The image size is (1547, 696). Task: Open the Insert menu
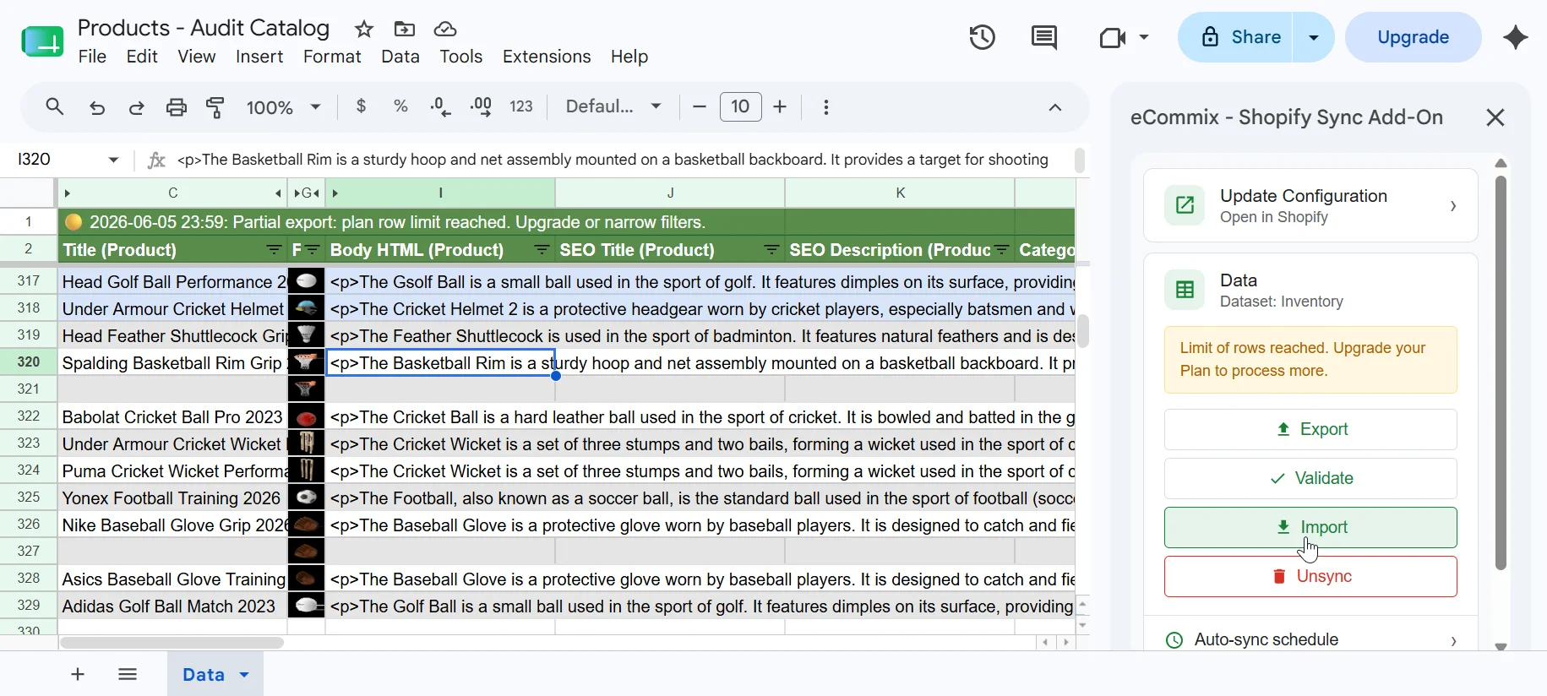pyautogui.click(x=259, y=57)
